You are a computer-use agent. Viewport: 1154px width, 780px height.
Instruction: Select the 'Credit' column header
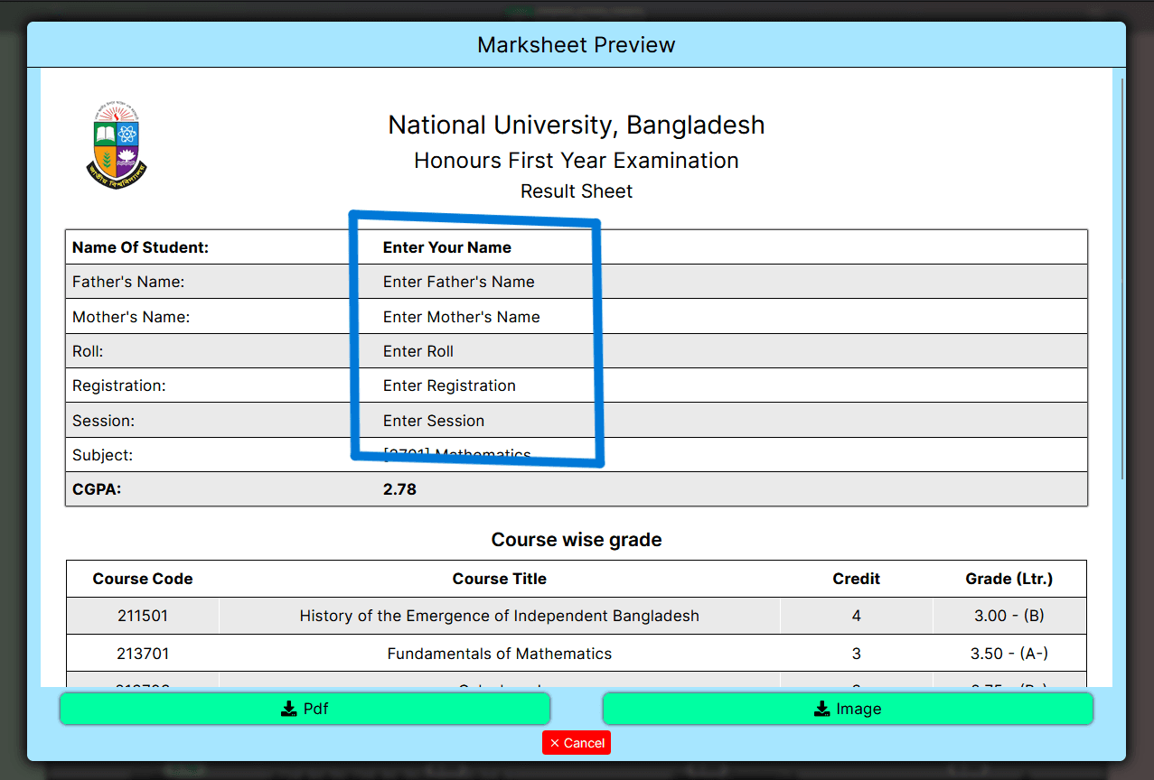pos(856,579)
